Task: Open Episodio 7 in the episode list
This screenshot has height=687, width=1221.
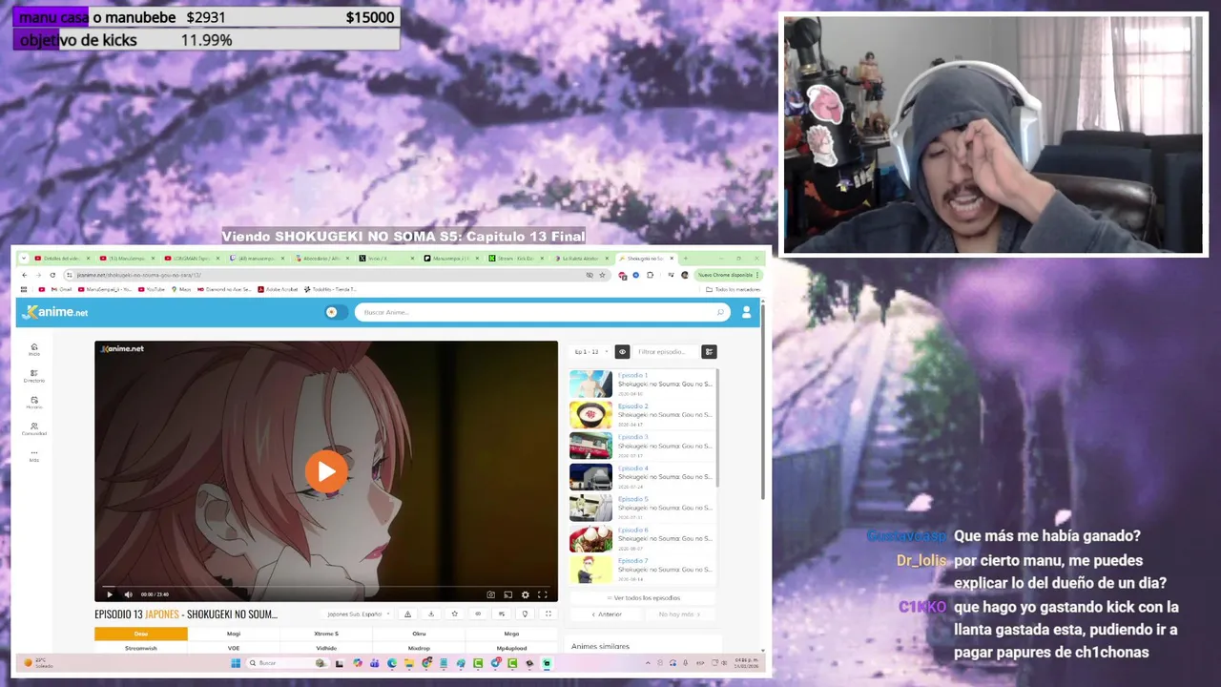Action: [x=641, y=570]
